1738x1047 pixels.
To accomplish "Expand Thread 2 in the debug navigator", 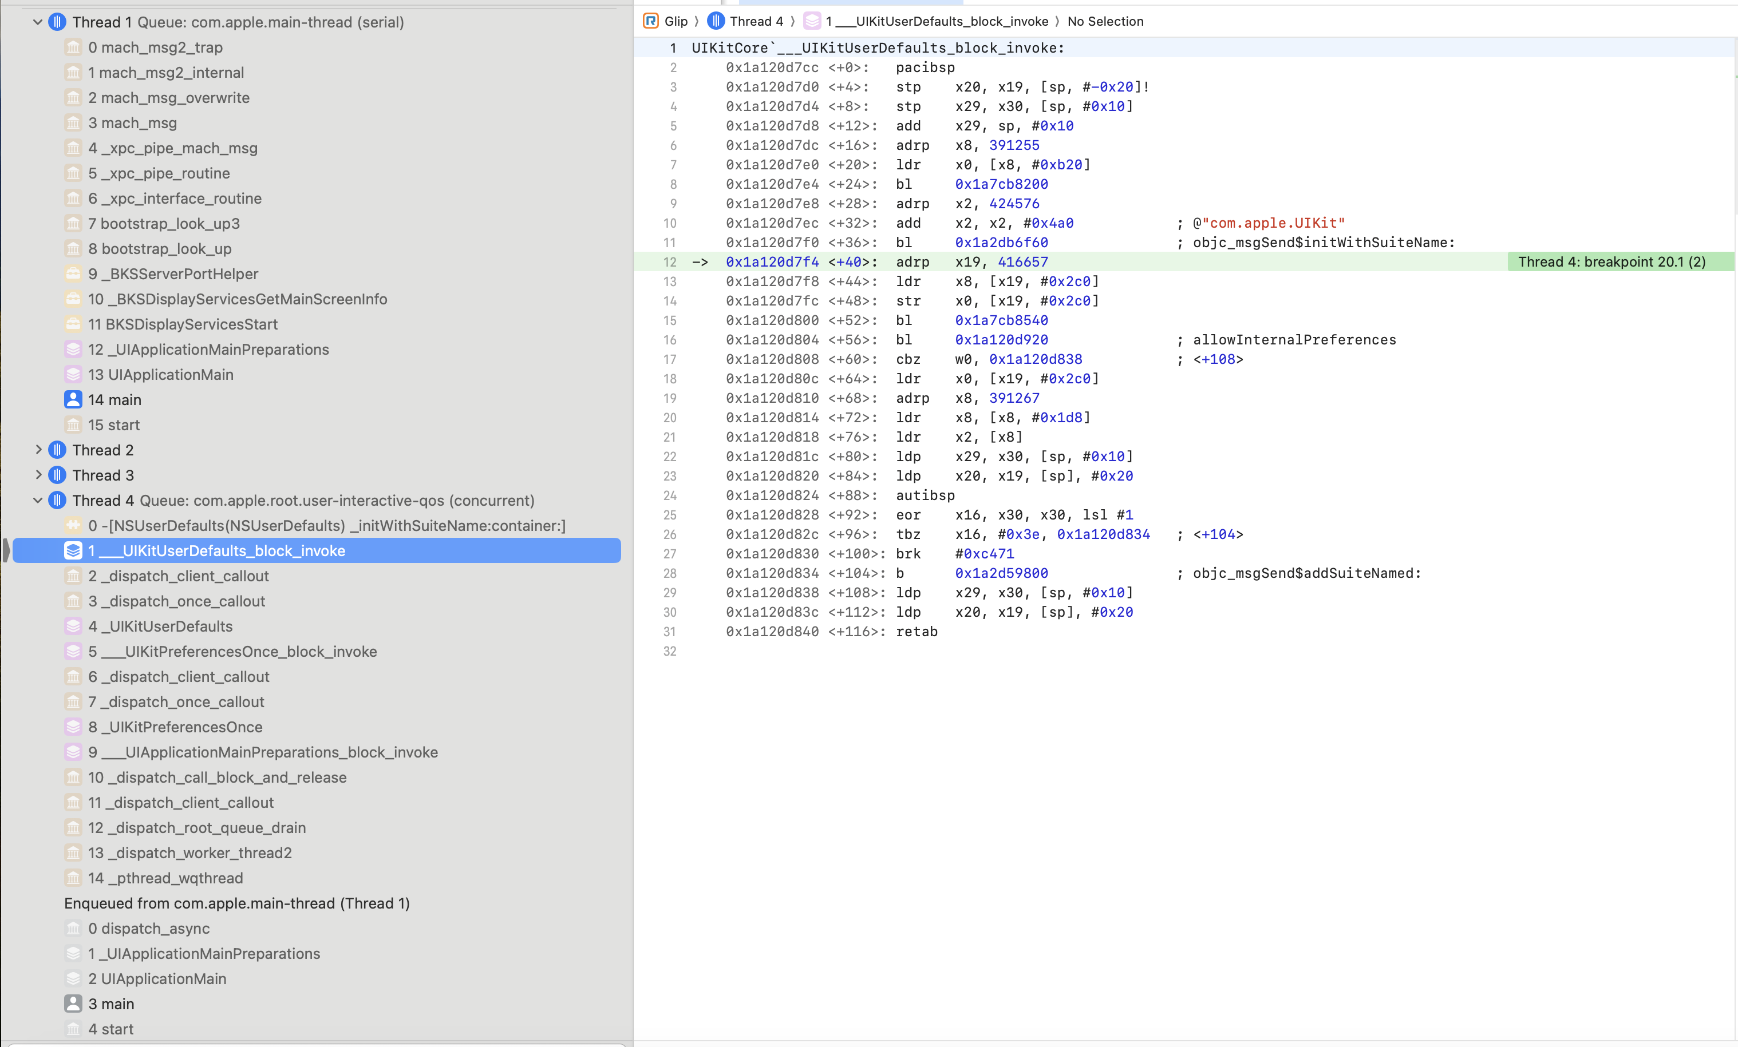I will click(x=38, y=450).
